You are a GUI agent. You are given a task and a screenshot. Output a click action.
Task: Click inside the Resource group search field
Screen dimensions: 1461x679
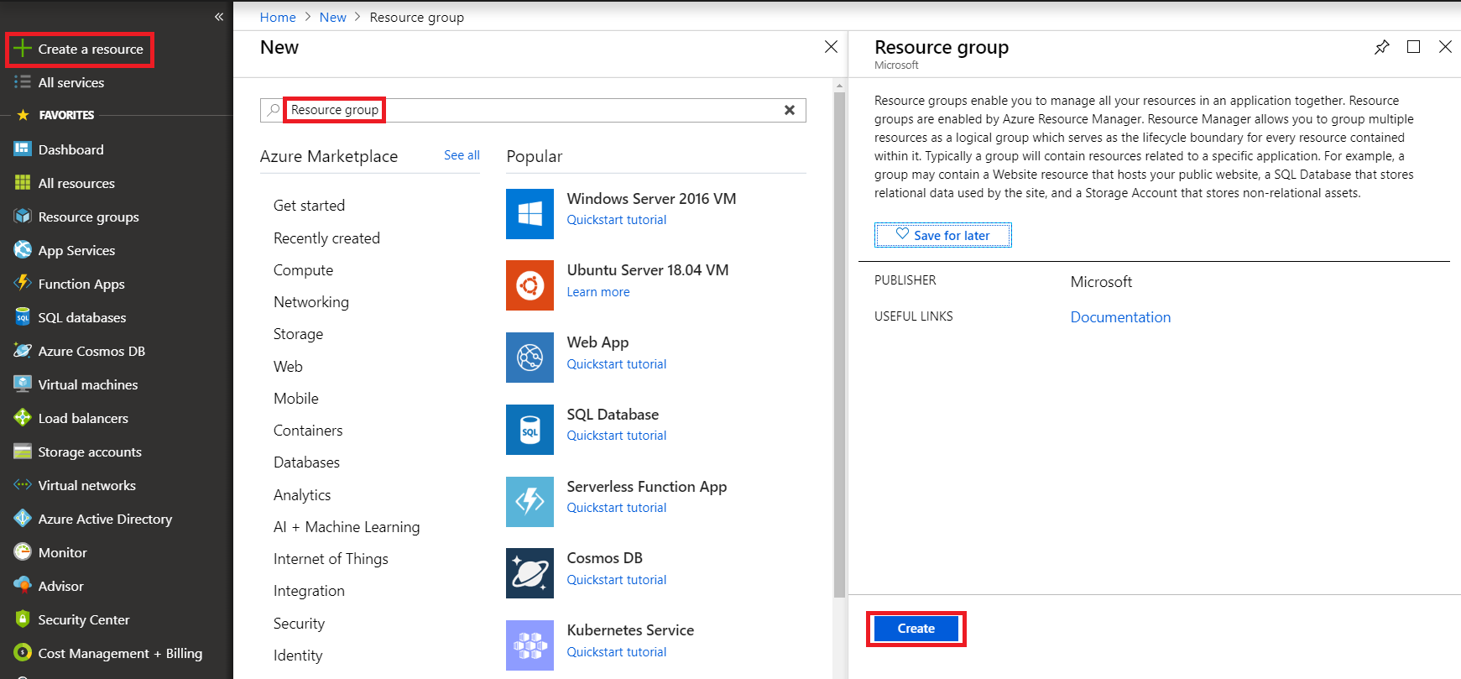[533, 110]
